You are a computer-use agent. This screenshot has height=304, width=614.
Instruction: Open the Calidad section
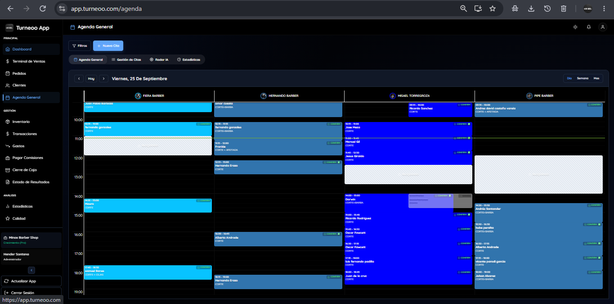(31, 218)
